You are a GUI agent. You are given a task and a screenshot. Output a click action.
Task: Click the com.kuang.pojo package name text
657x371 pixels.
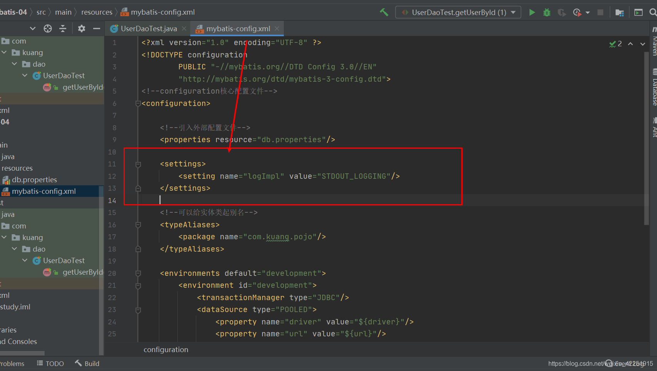pos(280,237)
